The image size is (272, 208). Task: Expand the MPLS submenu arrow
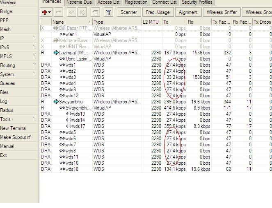tap(34, 56)
